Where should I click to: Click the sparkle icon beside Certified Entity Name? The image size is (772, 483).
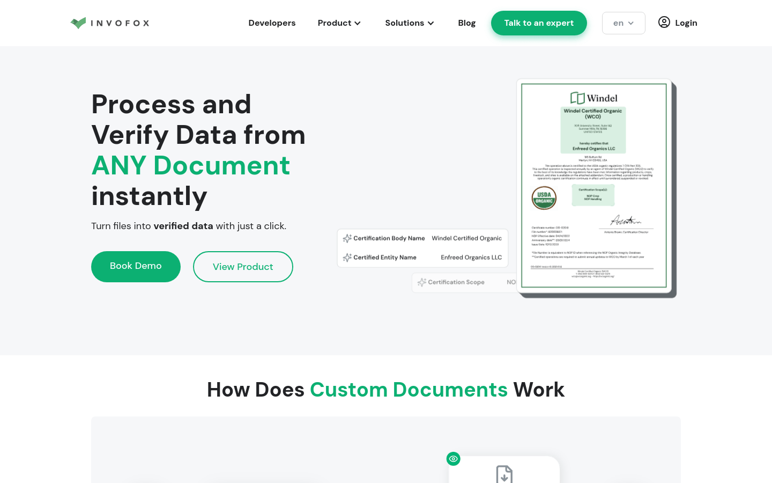click(x=347, y=258)
